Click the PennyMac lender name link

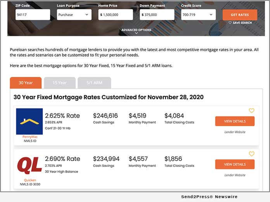tap(29, 137)
